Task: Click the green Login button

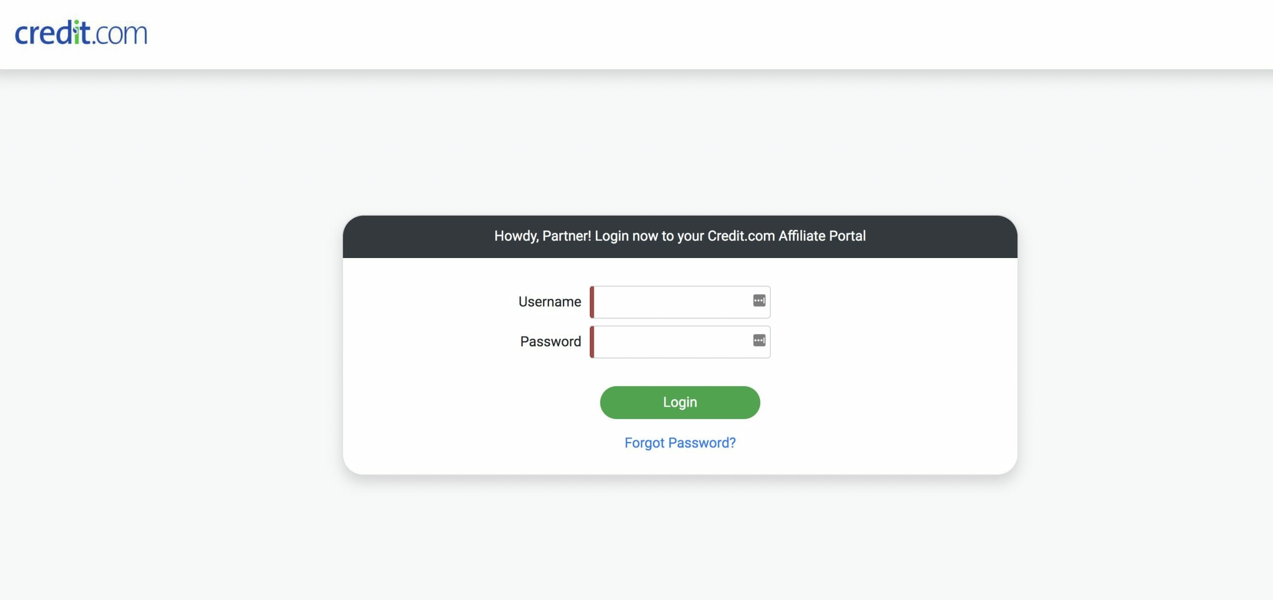Action: pos(680,402)
